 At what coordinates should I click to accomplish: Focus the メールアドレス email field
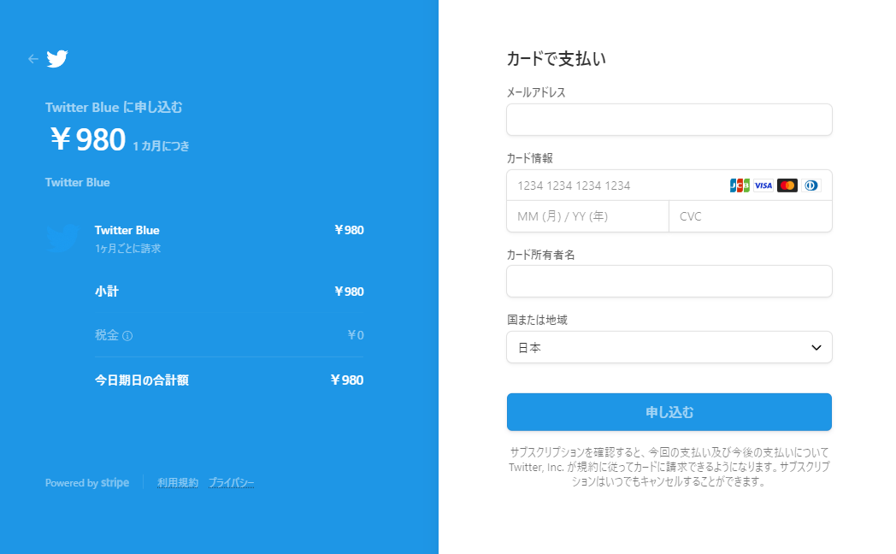[x=669, y=120]
